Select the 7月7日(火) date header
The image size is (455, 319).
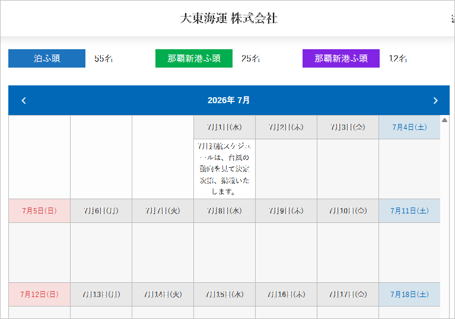tap(163, 211)
